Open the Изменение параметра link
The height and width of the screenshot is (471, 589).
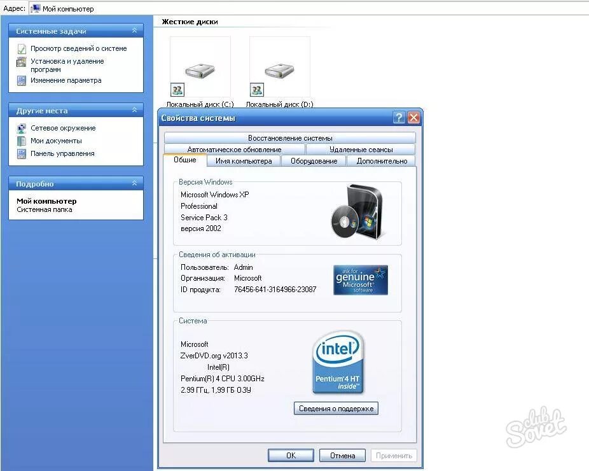click(x=66, y=80)
